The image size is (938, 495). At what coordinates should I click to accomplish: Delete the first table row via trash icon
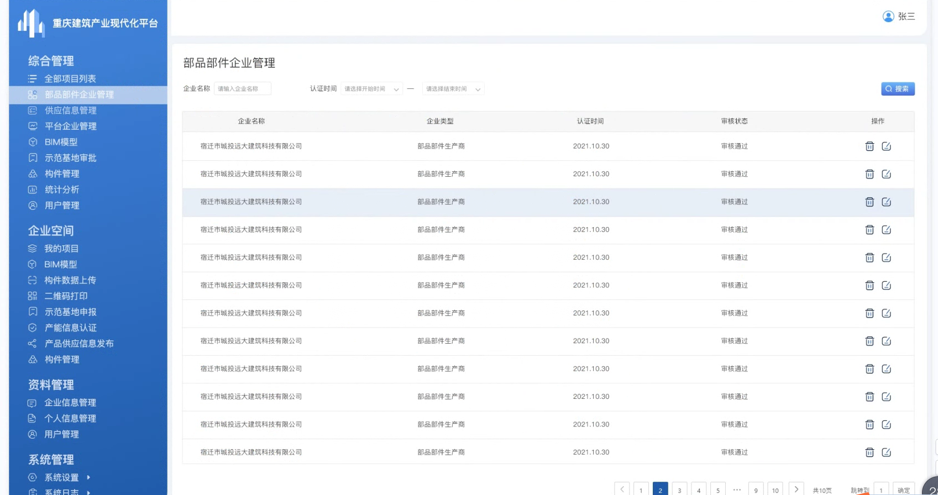[869, 146]
